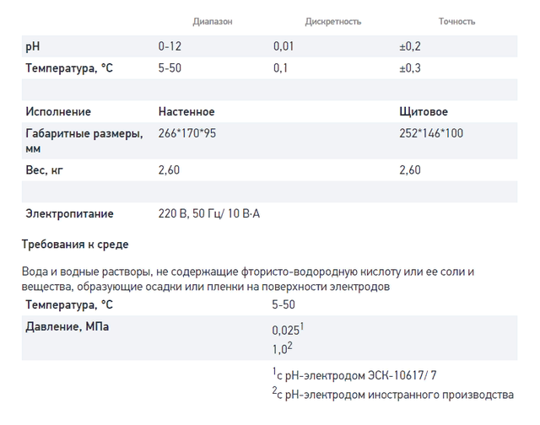Select the Вес, кг row label
The width and height of the screenshot is (540, 425).
click(44, 170)
